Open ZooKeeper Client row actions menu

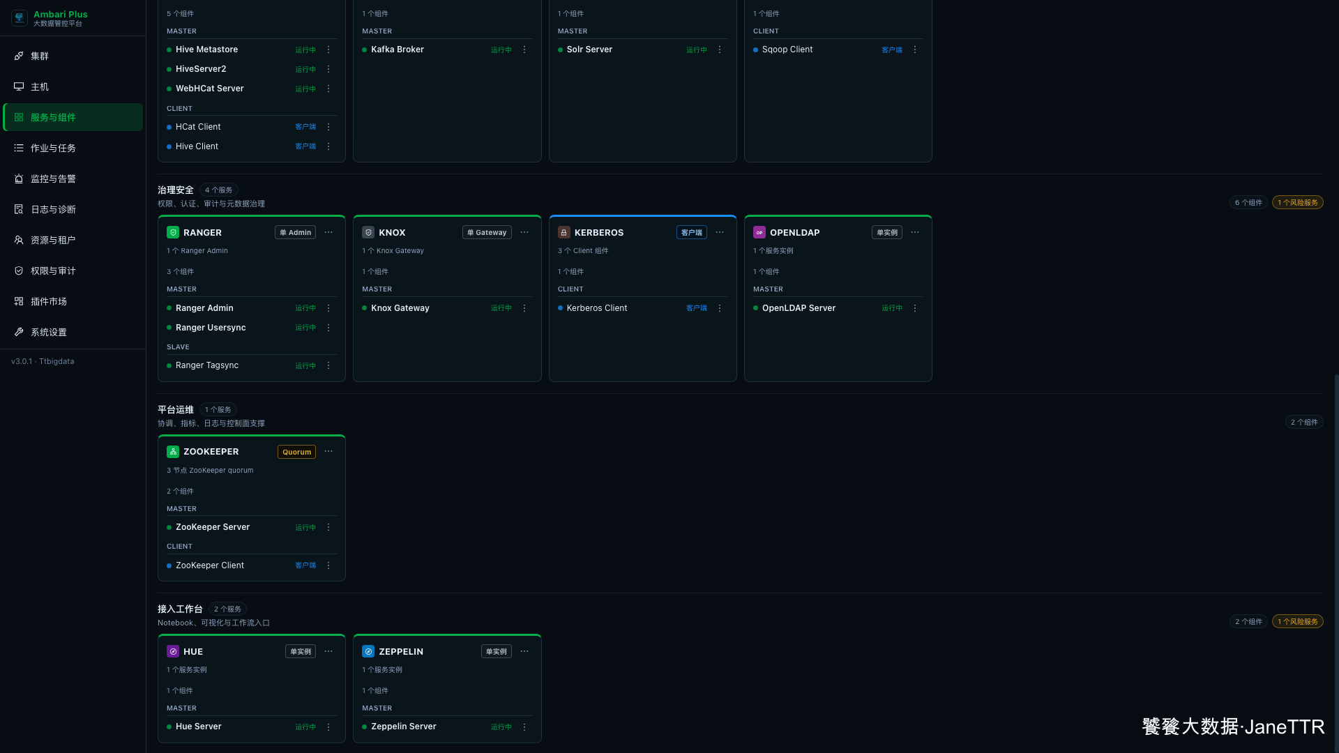(328, 565)
